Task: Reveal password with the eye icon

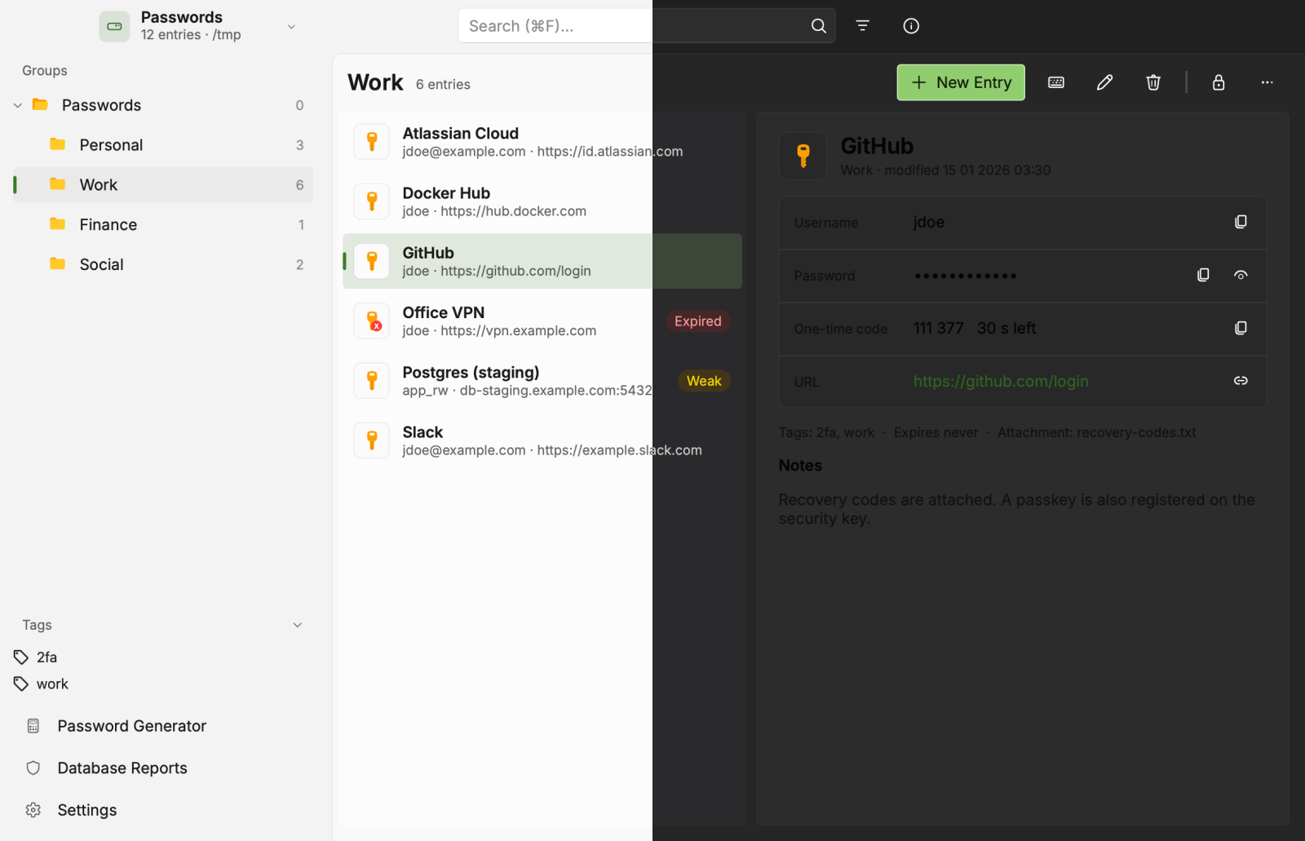Action: 1241,275
